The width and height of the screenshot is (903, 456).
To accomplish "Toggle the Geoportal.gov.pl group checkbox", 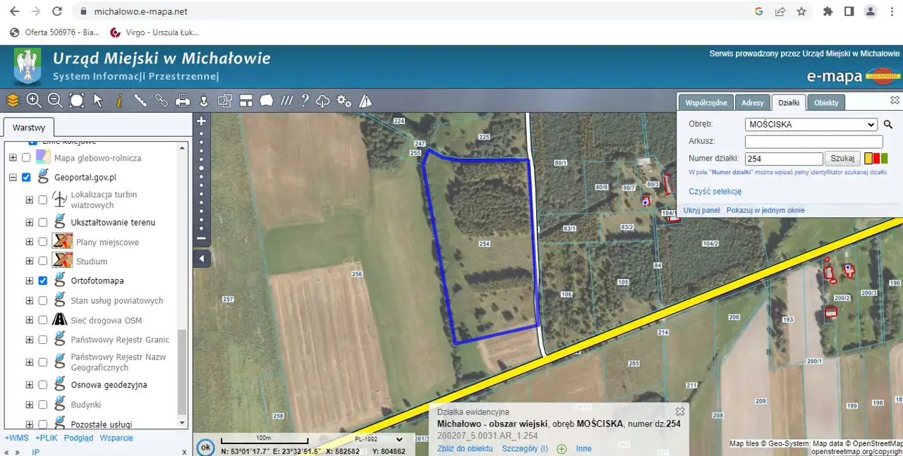I will coord(26,178).
